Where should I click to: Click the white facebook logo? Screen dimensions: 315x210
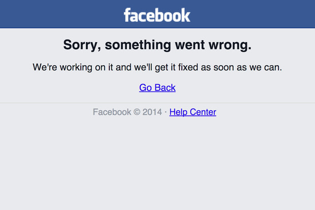pos(157,15)
